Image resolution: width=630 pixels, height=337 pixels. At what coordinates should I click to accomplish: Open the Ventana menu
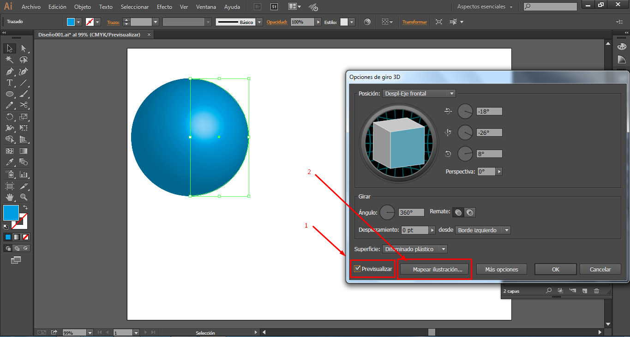[x=206, y=7]
